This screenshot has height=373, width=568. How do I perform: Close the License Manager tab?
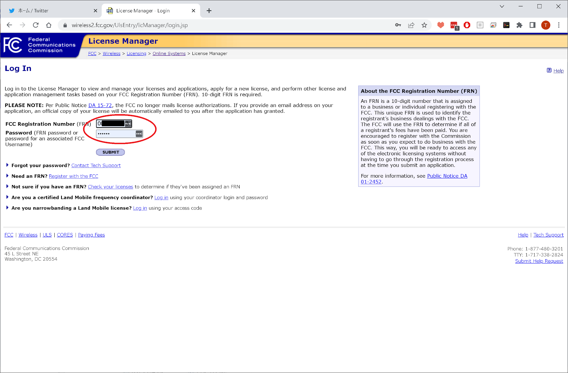(x=193, y=11)
